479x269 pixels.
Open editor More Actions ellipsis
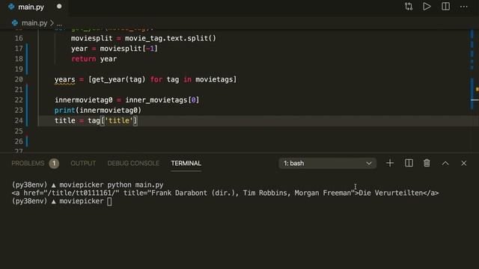[464, 7]
